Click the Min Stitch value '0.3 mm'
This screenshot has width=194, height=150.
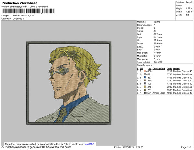click(x=157, y=56)
